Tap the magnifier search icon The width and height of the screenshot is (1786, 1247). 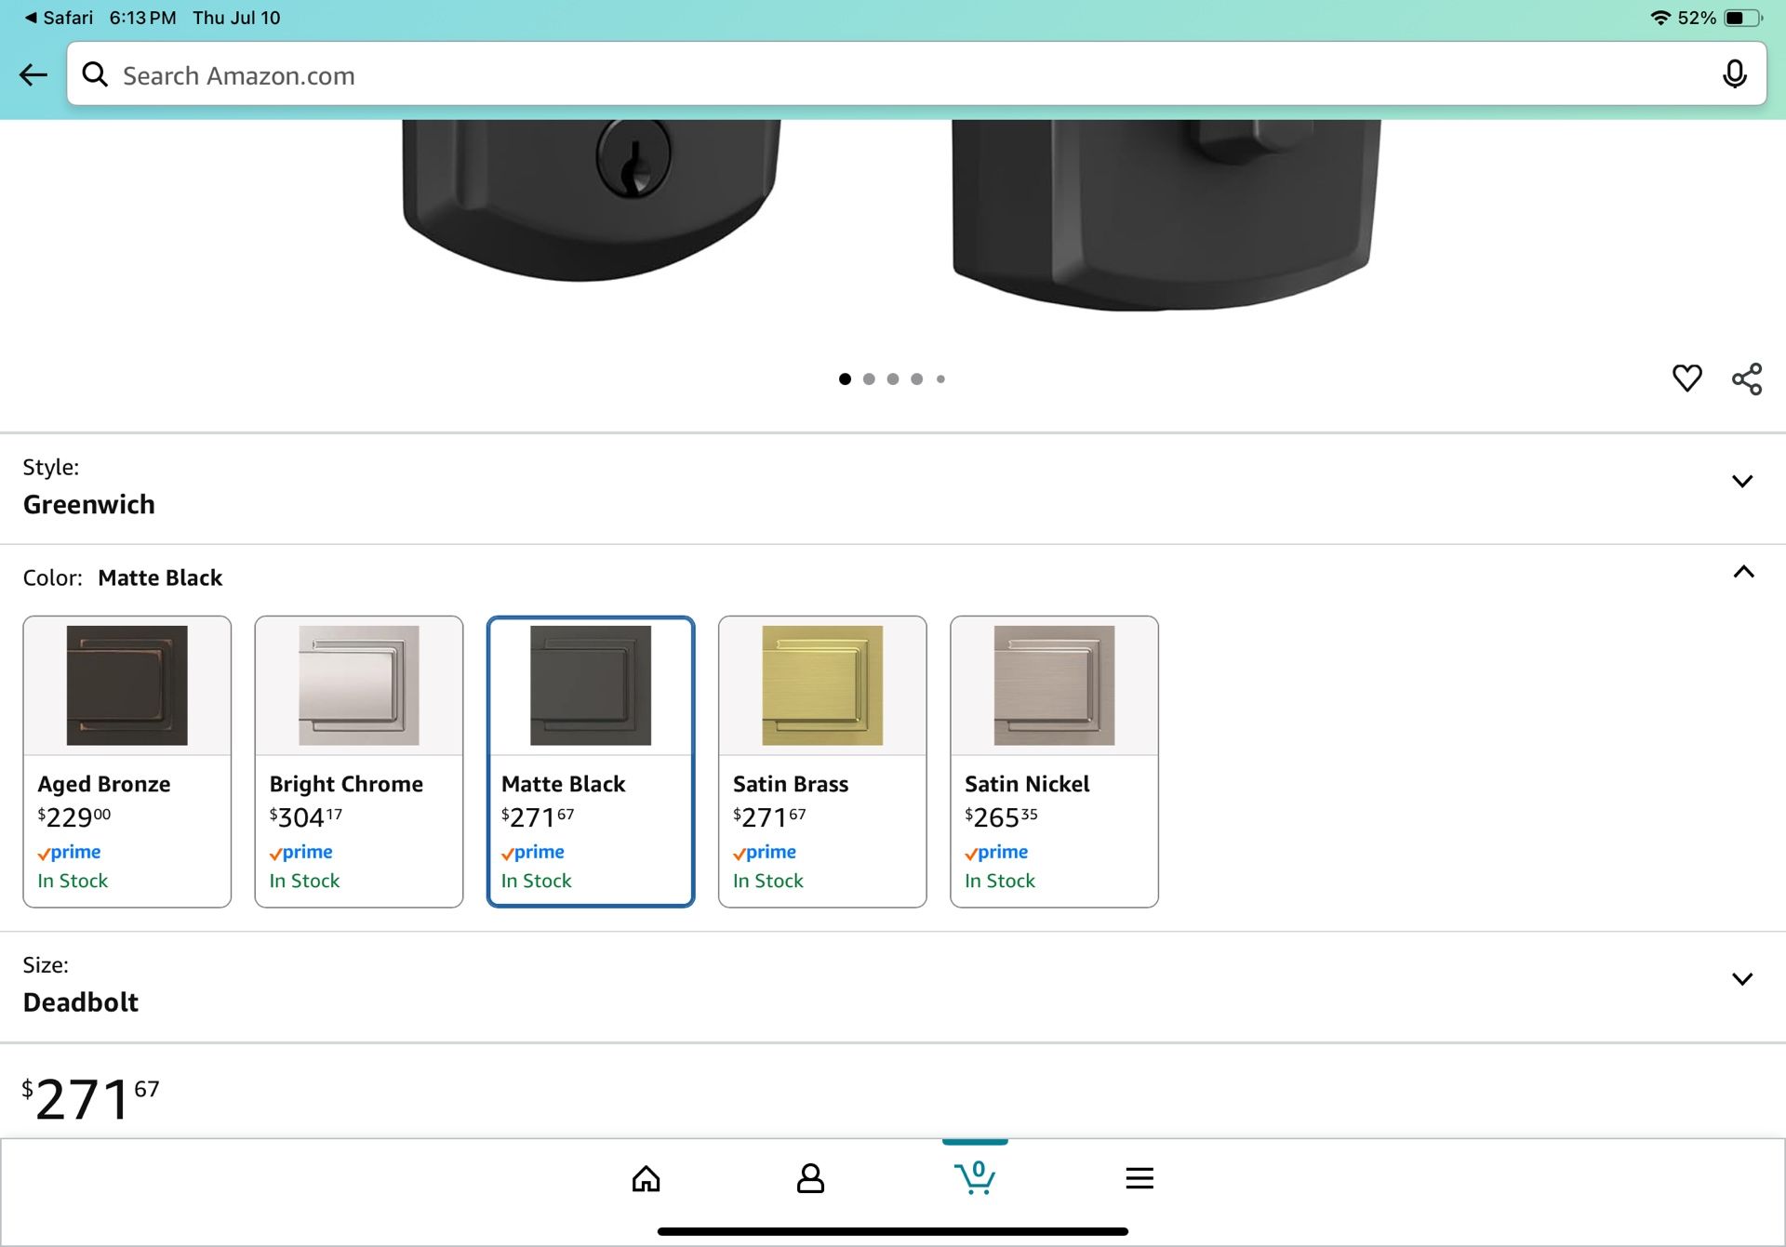(x=95, y=74)
